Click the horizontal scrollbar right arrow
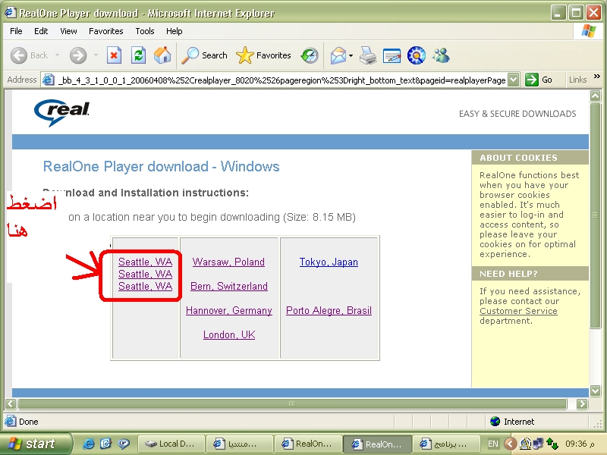607x455 pixels. pos(581,404)
